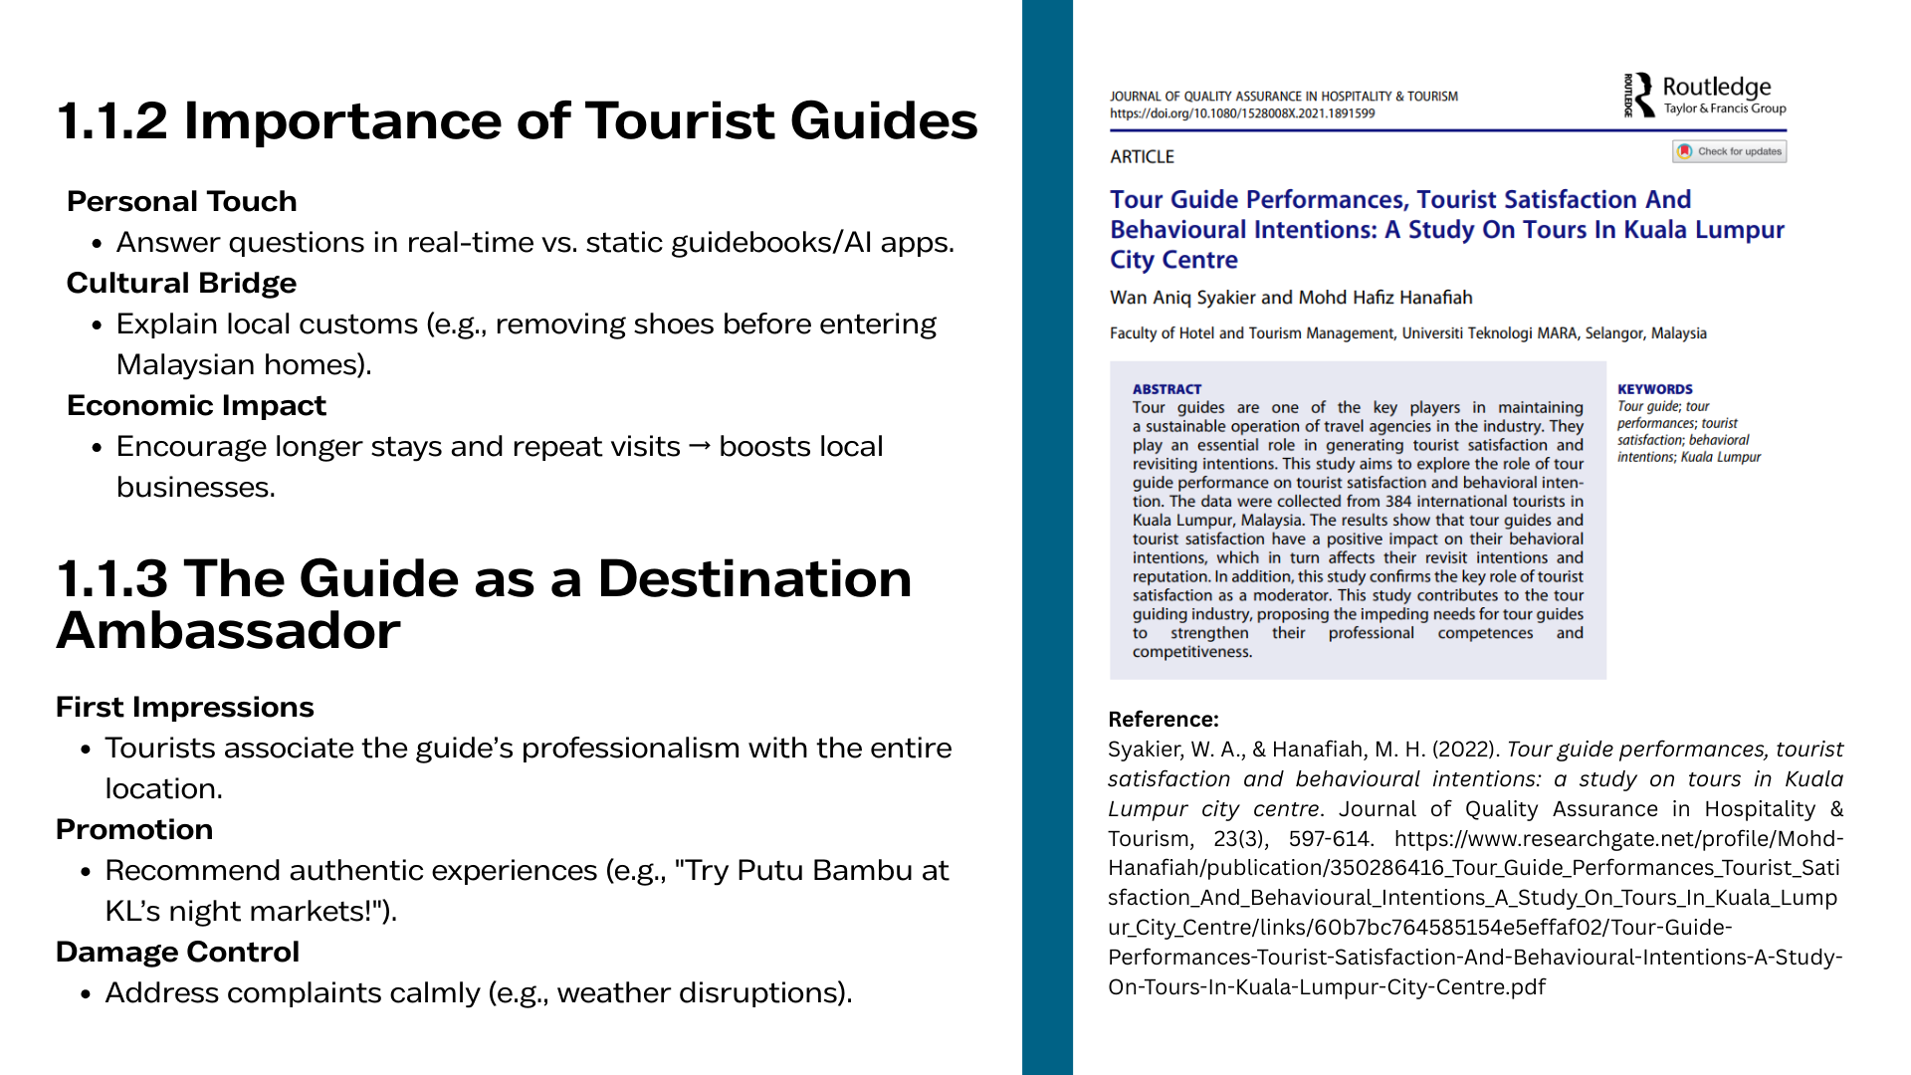
Task: Click the KEYWORDS label
Action: click(1654, 389)
